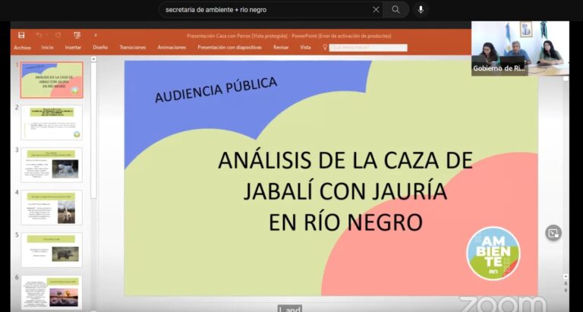The height and width of the screenshot is (312, 583).
Task: Open the Presentación con diapositivas tab
Action: [x=229, y=47]
